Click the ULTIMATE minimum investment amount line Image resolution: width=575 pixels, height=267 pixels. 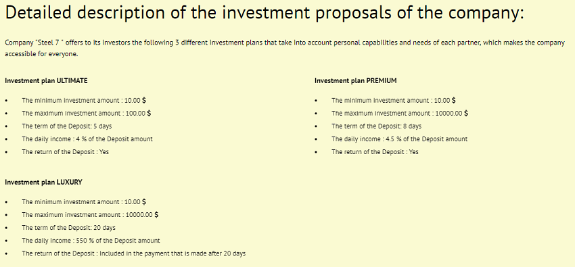click(x=84, y=100)
